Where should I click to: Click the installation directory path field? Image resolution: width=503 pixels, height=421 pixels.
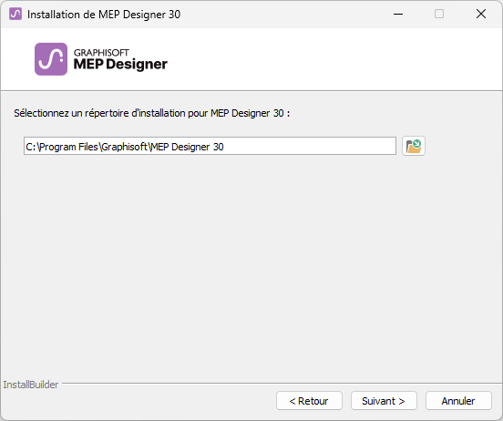210,146
